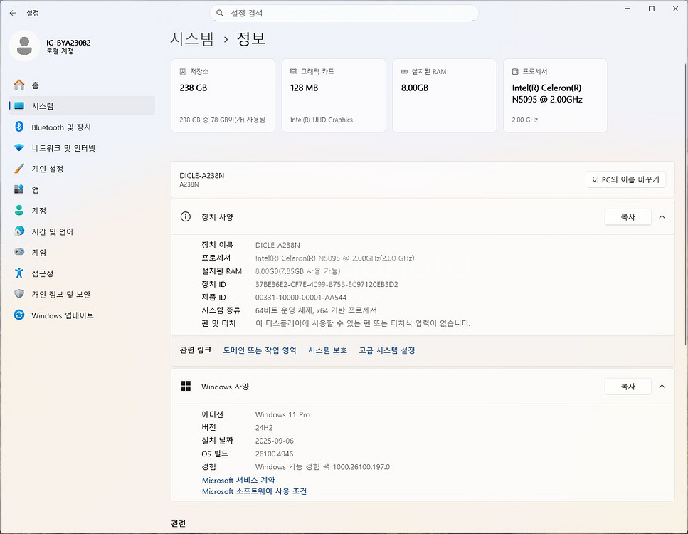Screen dimensions: 688x534
Task: Click the storage card disk icon
Action: pos(183,72)
